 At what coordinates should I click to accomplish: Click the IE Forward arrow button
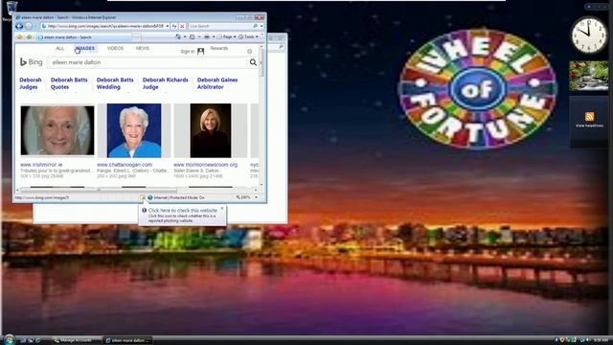[x=29, y=26]
